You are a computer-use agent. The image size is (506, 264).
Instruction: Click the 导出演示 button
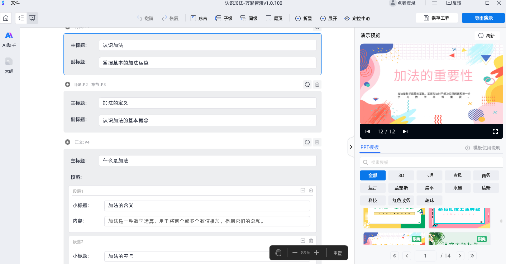coord(484,18)
